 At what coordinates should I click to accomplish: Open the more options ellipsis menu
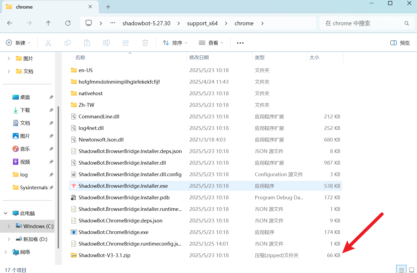(240, 43)
